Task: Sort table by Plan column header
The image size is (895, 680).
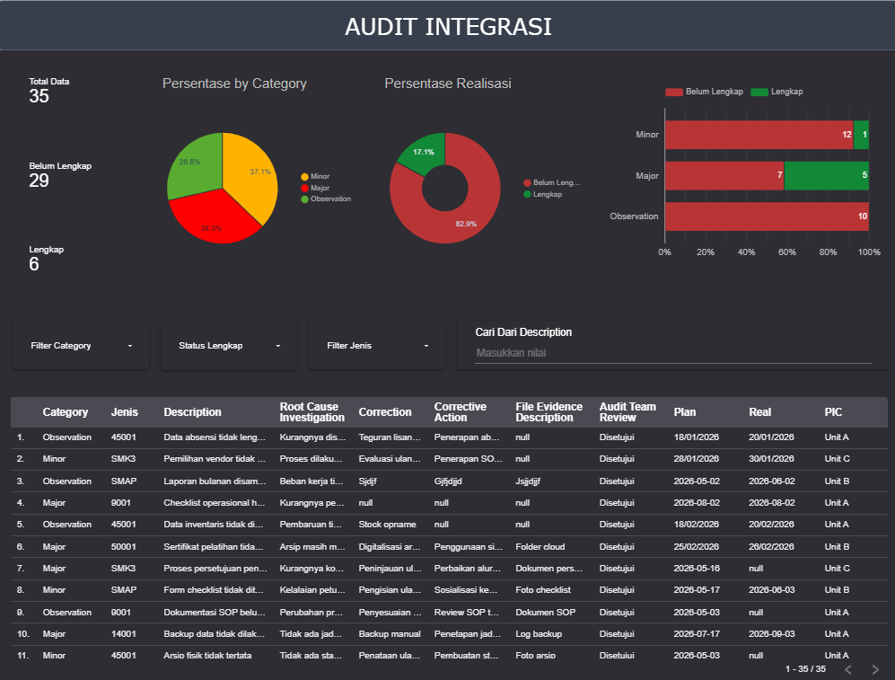Action: [x=684, y=412]
